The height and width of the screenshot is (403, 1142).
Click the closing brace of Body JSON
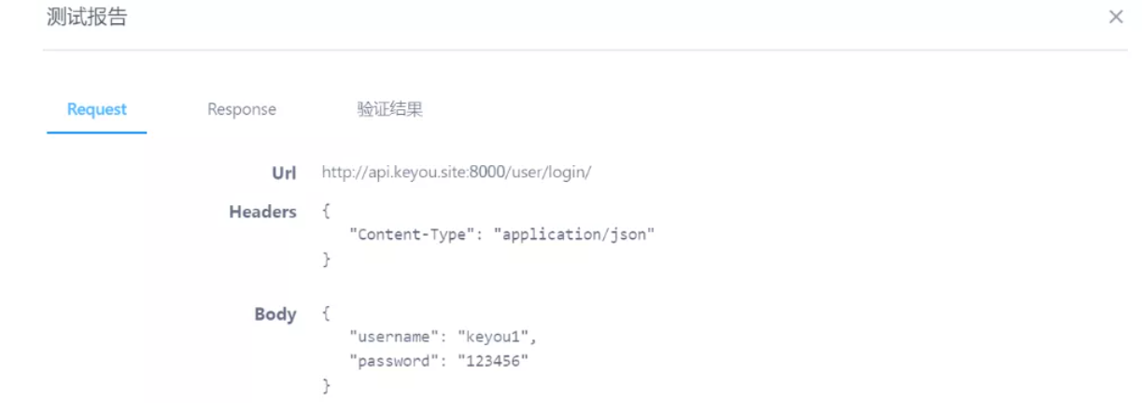326,384
